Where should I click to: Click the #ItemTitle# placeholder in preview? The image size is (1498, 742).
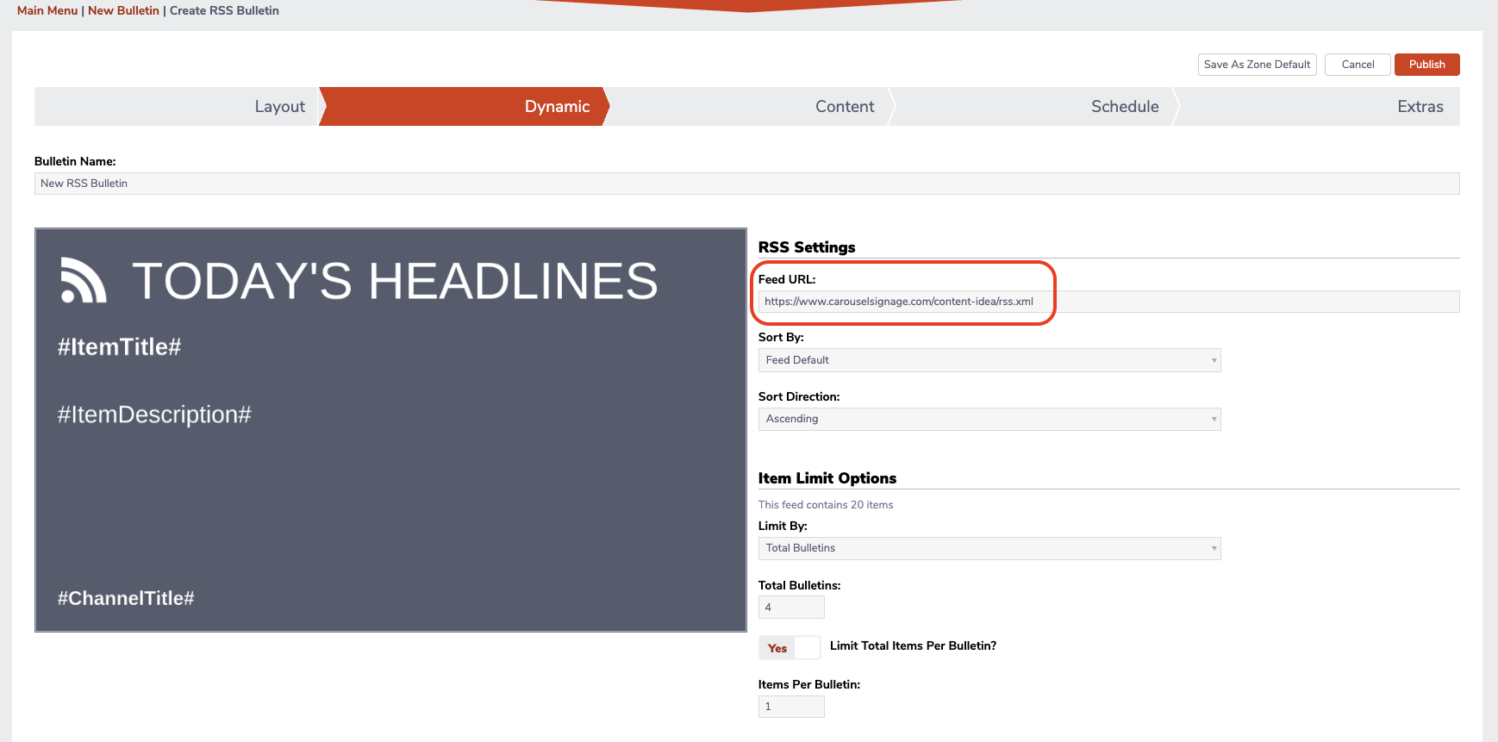pos(119,347)
